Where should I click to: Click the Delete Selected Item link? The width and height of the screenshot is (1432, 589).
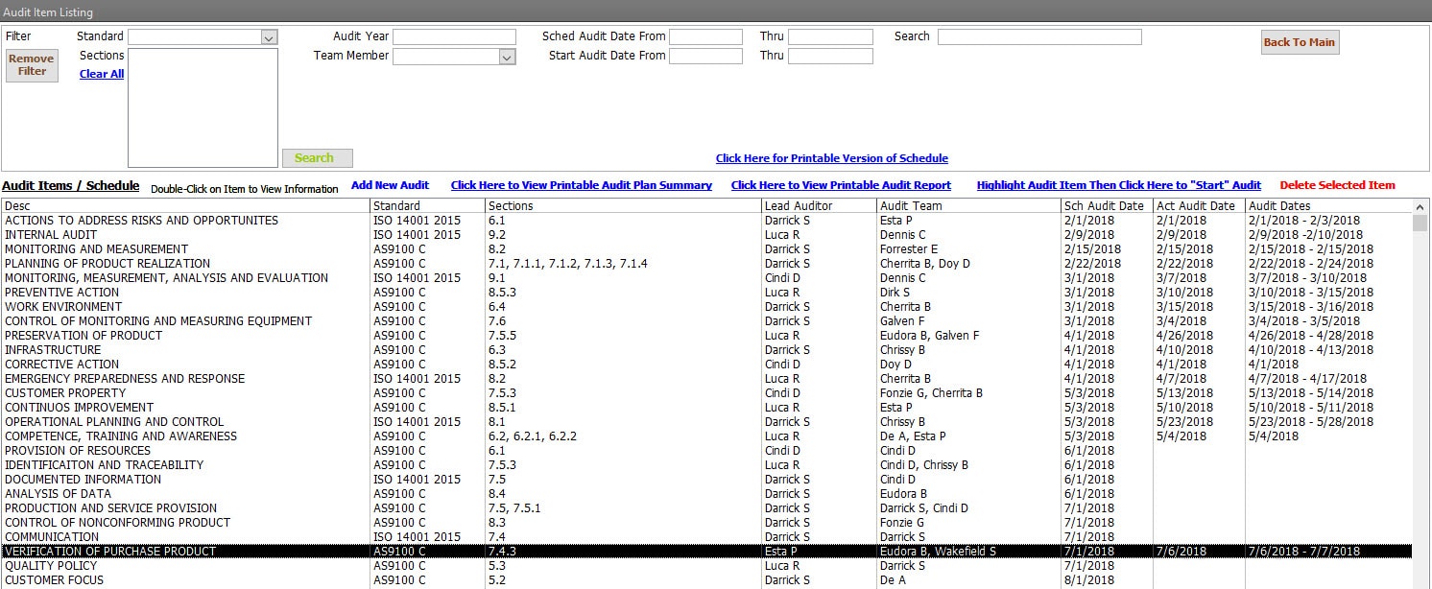click(1337, 185)
